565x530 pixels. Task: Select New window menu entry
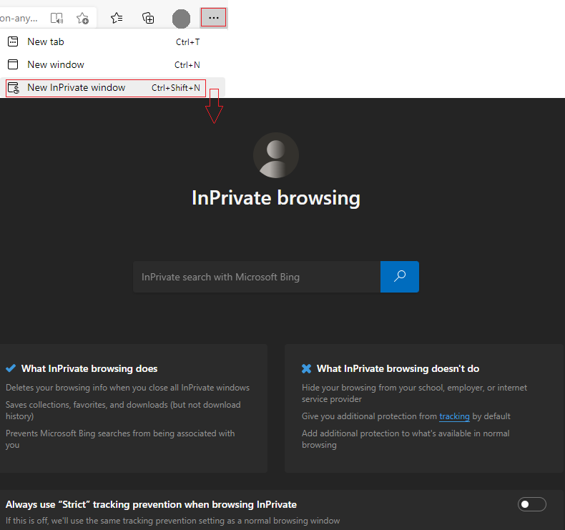point(112,64)
